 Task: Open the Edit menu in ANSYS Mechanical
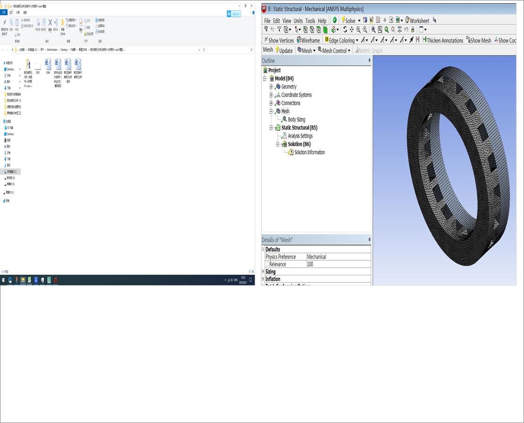click(276, 21)
